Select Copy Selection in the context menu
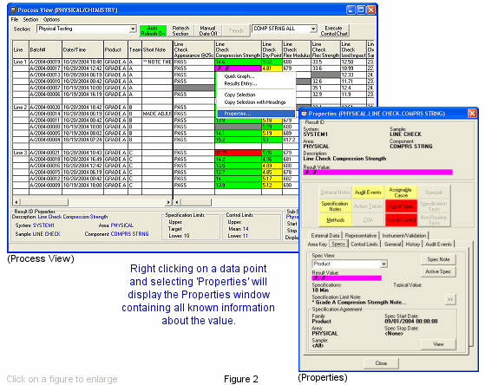 pos(239,95)
